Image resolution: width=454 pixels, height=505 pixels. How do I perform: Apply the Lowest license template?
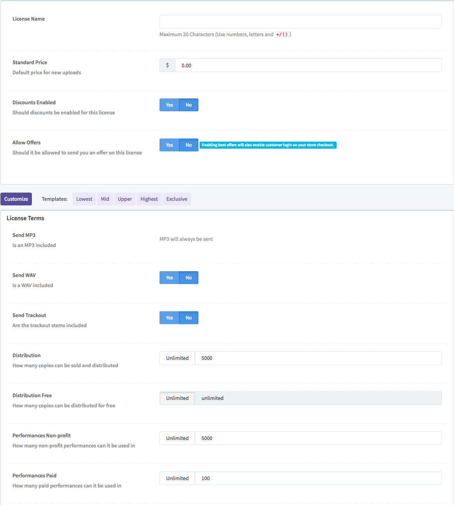pyautogui.click(x=84, y=199)
